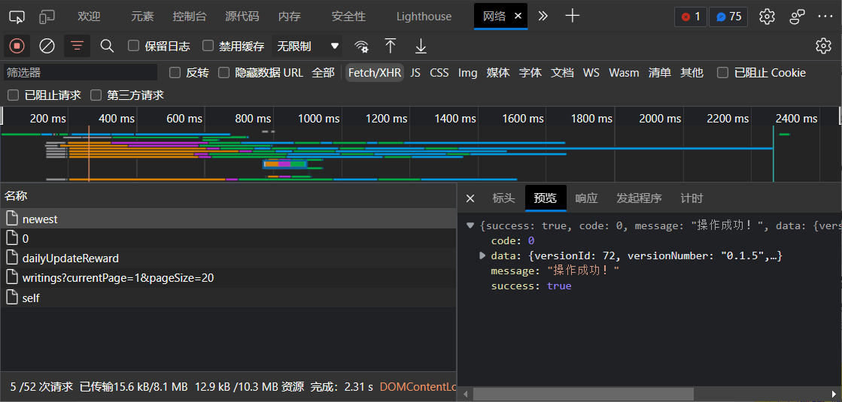The width and height of the screenshot is (842, 402).
Task: Switch to 元素 tab
Action: (142, 17)
